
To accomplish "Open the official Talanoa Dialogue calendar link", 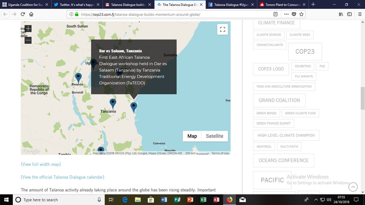I will click(x=62, y=177).
